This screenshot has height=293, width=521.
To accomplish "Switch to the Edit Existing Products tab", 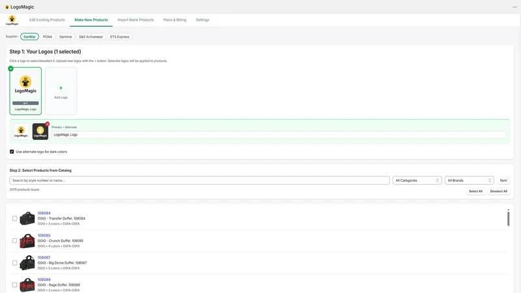I will pos(47,20).
